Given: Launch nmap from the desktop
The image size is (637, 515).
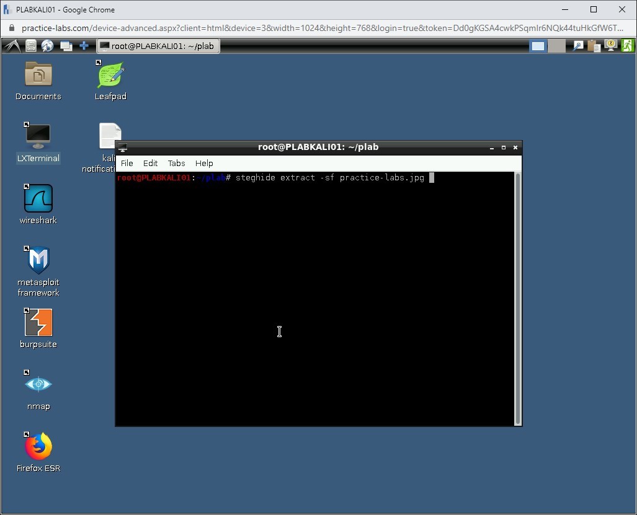Looking at the screenshot, I should point(38,385).
